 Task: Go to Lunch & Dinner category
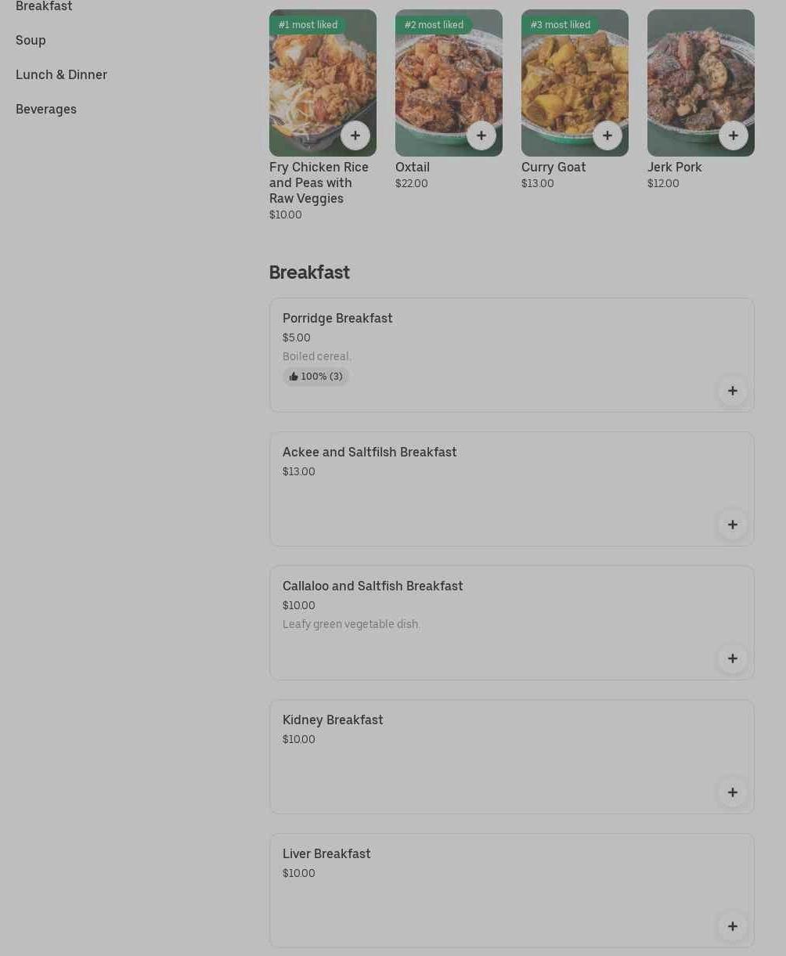(61, 74)
